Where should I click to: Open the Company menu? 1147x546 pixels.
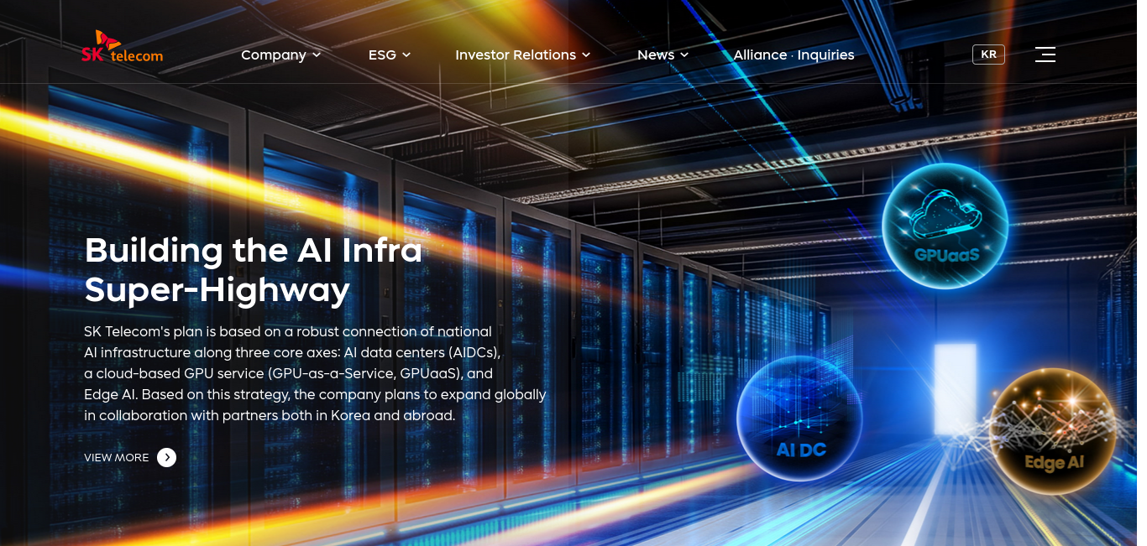[281, 55]
